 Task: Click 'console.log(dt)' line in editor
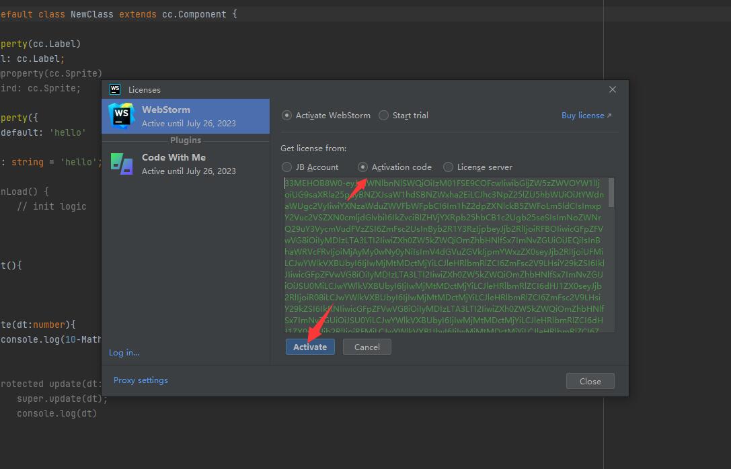pyautogui.click(x=57, y=414)
